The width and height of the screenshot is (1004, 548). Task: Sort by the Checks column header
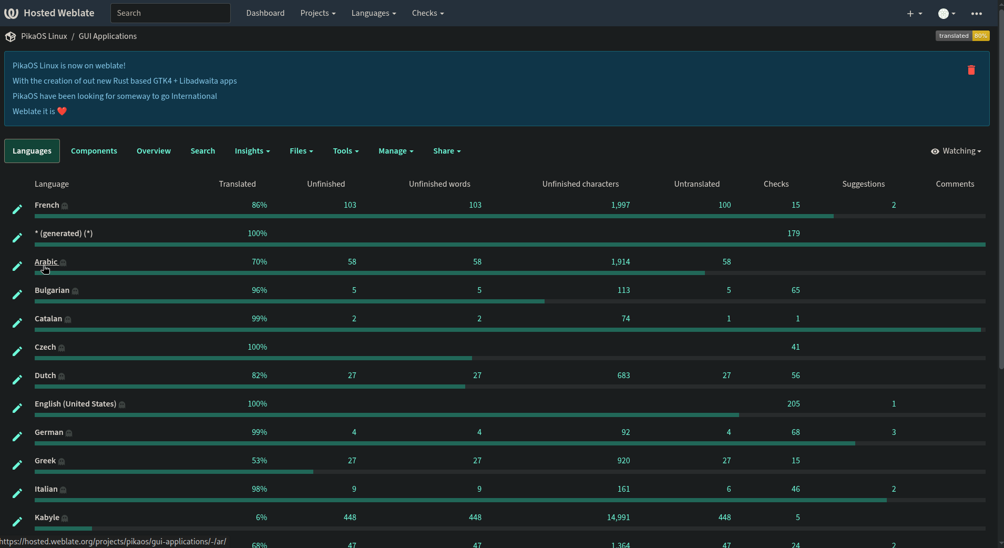pos(776,184)
